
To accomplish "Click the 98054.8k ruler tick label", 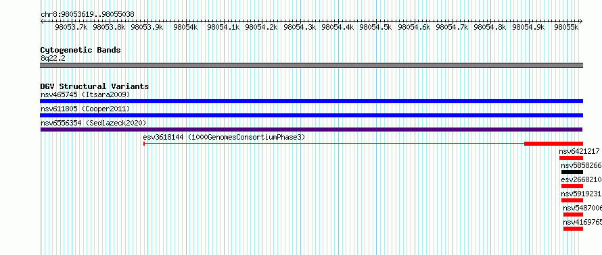I will (490, 27).
